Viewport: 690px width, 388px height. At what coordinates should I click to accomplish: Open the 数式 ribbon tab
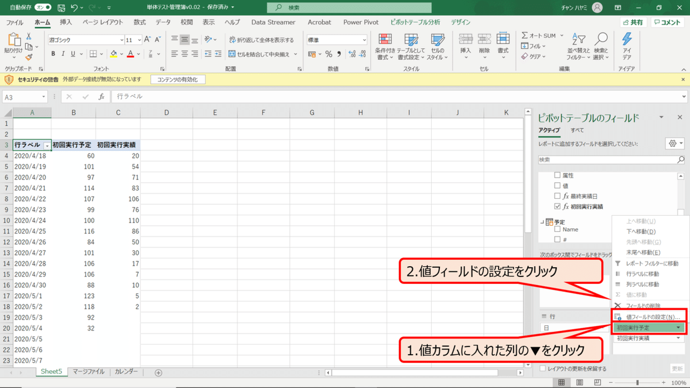(140, 22)
